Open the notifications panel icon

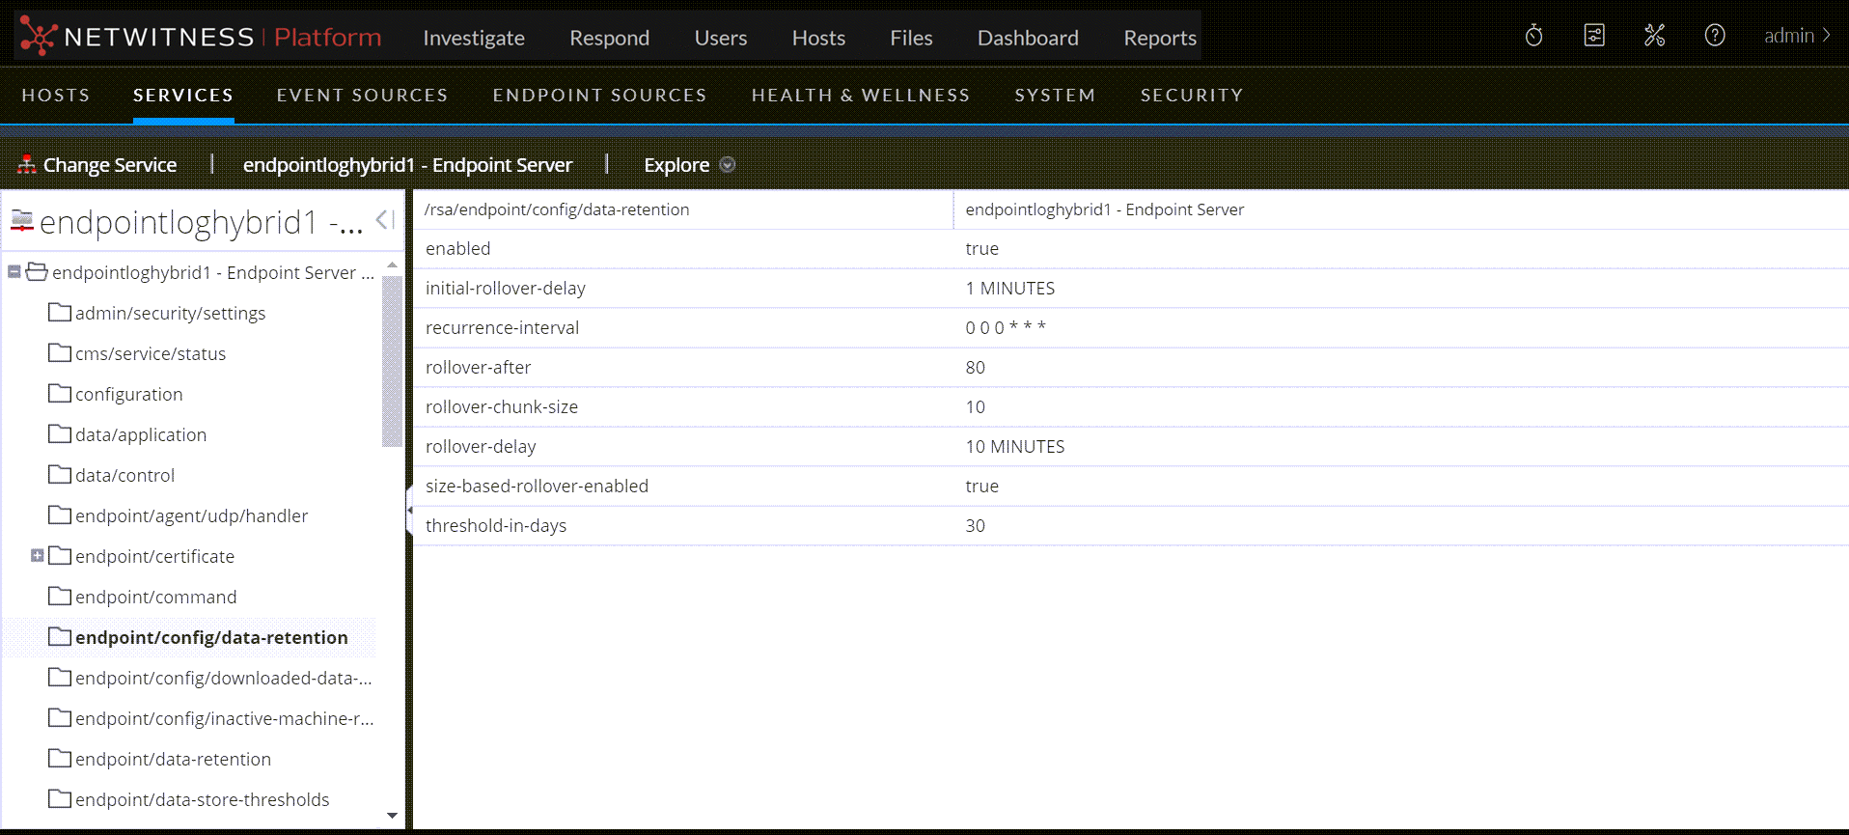pyautogui.click(x=1594, y=37)
